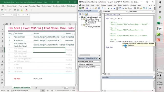Close the Immediate window
This screenshot has height=92, width=164.
(x=154, y=77)
